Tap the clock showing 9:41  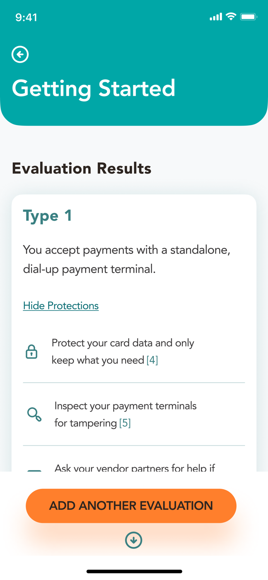(27, 17)
